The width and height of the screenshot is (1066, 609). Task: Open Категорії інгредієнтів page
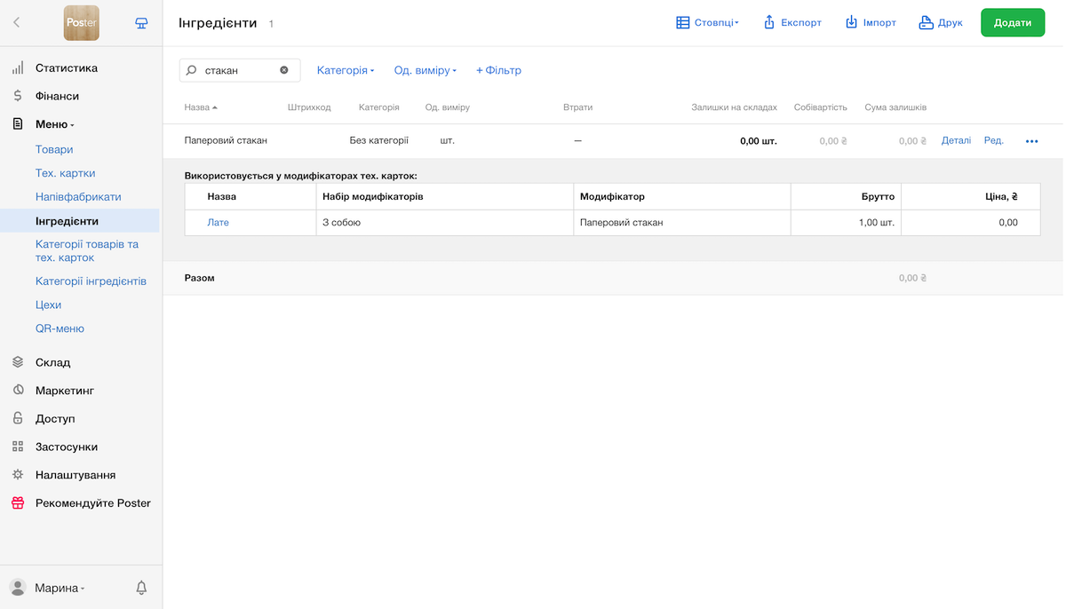point(91,281)
